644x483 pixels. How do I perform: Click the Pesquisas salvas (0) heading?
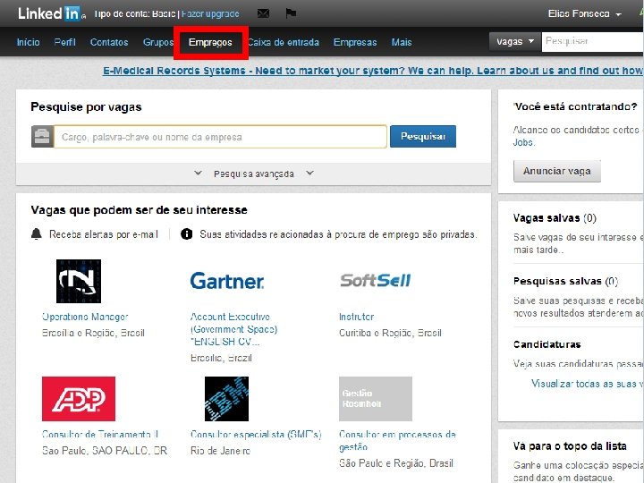point(565,282)
